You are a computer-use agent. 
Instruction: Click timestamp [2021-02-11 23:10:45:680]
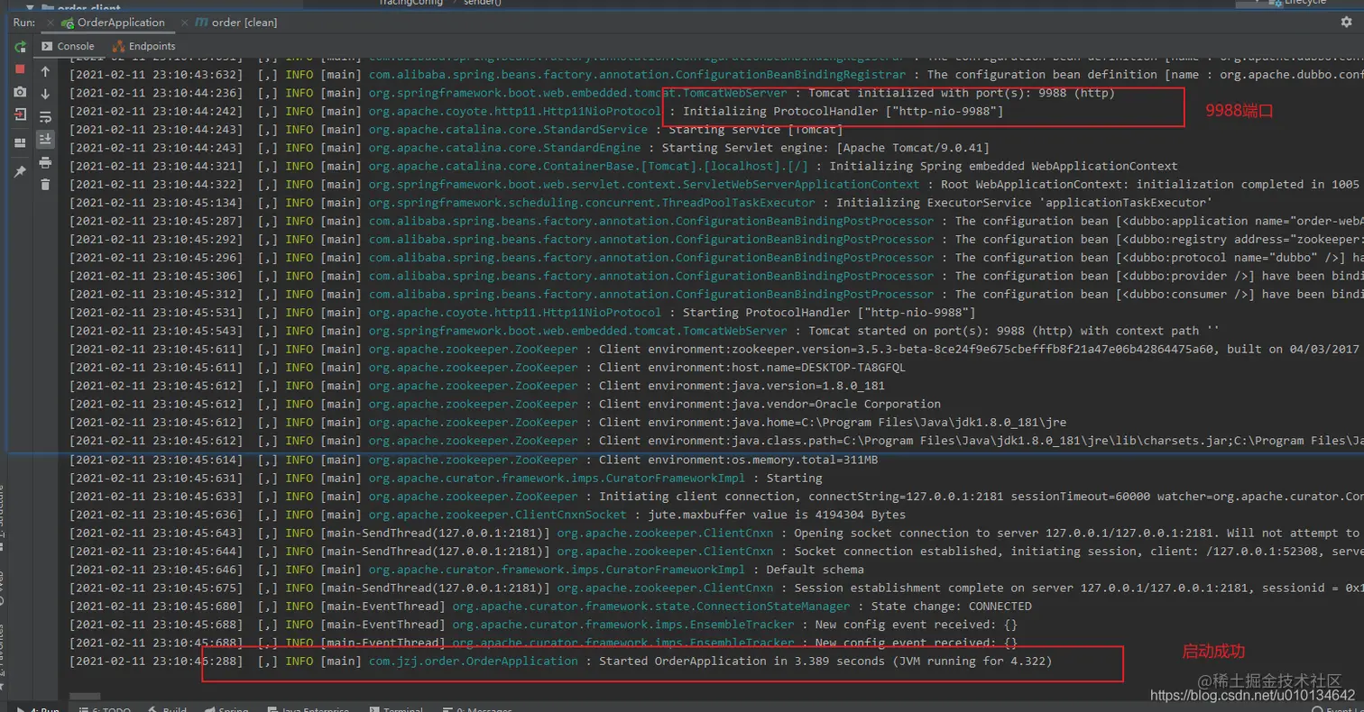point(156,607)
